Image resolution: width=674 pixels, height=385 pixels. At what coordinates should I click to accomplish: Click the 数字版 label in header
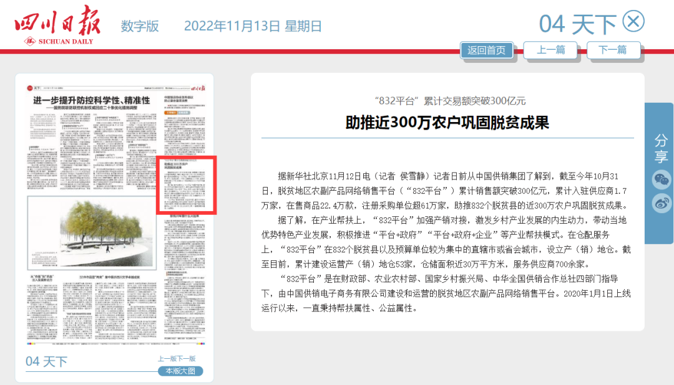coord(140,26)
